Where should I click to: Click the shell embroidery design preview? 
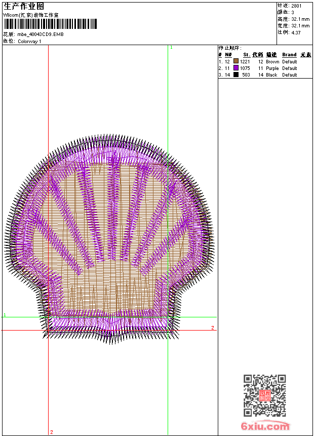tap(109, 236)
